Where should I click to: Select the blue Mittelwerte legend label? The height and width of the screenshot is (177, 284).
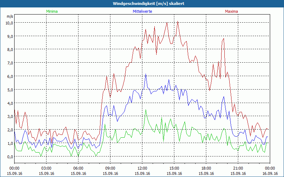[x=142, y=11]
